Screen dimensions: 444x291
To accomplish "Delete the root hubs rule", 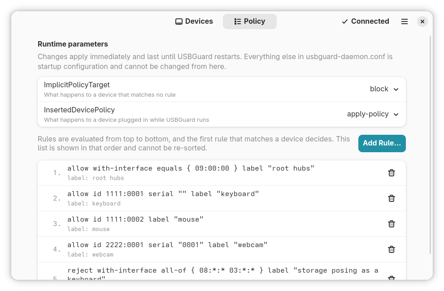I will click(x=392, y=173).
